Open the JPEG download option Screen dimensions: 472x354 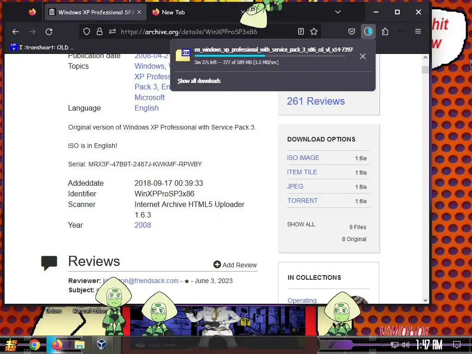click(x=295, y=186)
